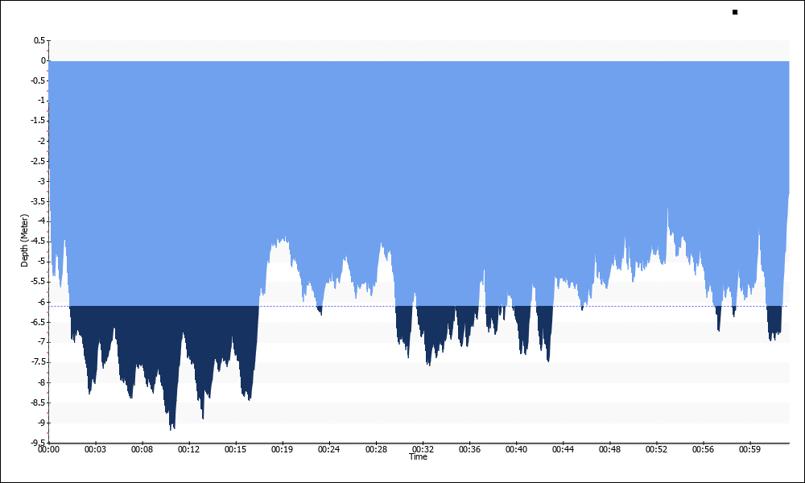Click the '-5.5' y-axis tick label
Viewport: 805px width, 483px height.
[39, 282]
